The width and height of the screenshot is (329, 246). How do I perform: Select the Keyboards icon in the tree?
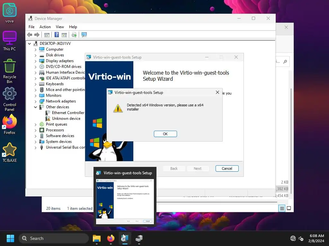point(42,84)
